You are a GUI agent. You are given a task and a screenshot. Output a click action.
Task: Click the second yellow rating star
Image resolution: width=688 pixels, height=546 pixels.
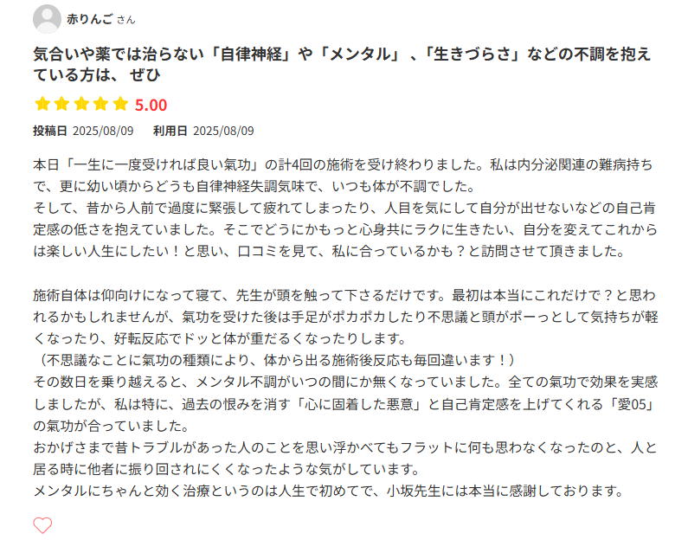coord(62,105)
